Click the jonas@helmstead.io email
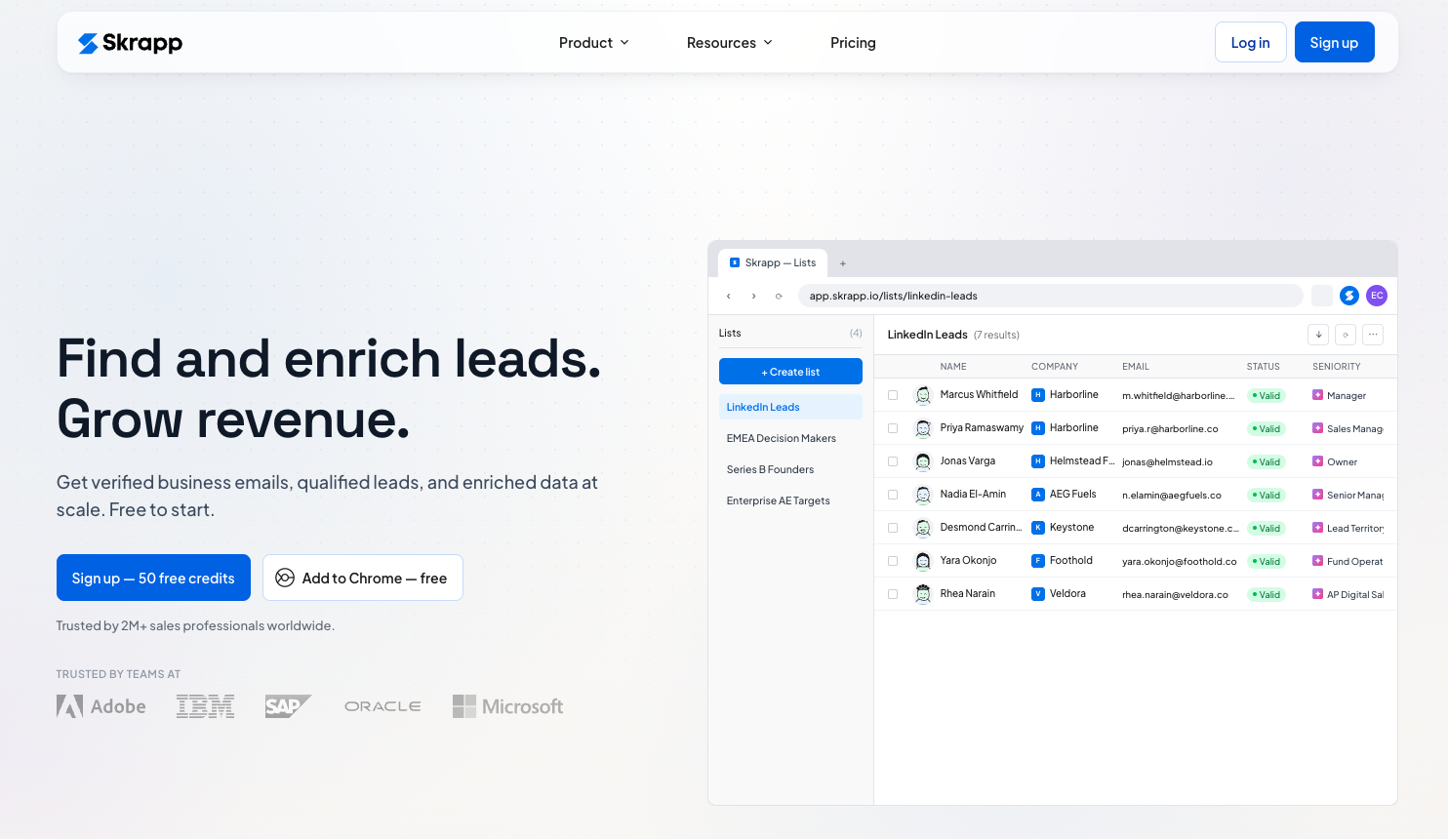1448x839 pixels. (x=1167, y=462)
